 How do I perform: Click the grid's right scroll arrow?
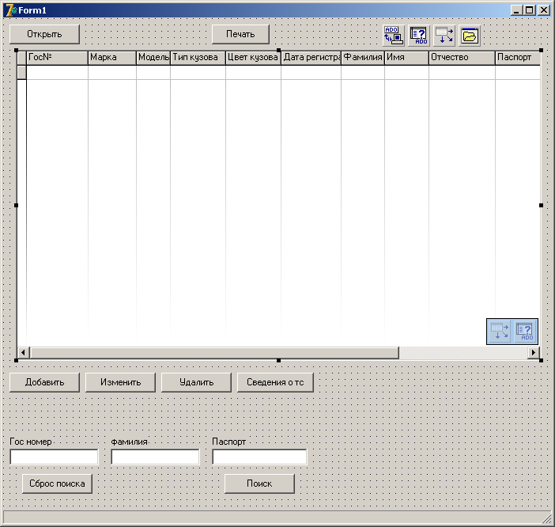coord(534,352)
